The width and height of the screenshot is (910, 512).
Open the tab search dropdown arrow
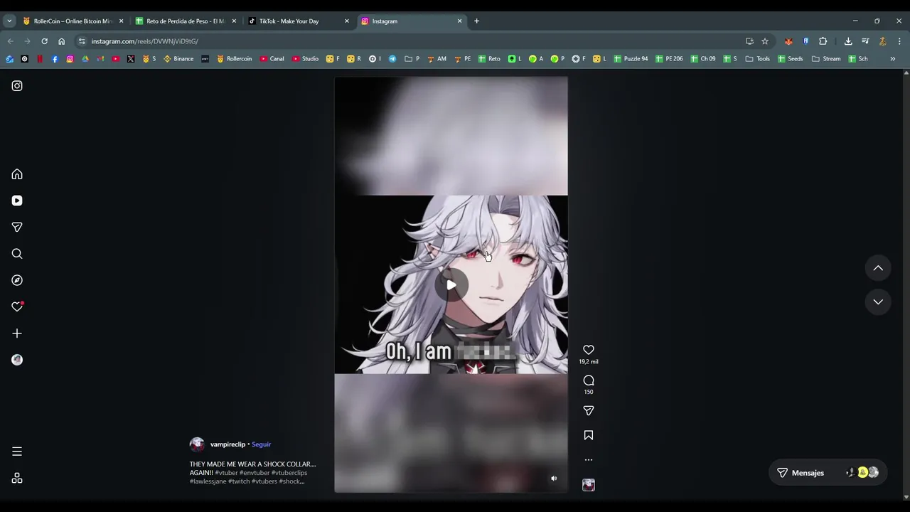pyautogui.click(x=9, y=21)
